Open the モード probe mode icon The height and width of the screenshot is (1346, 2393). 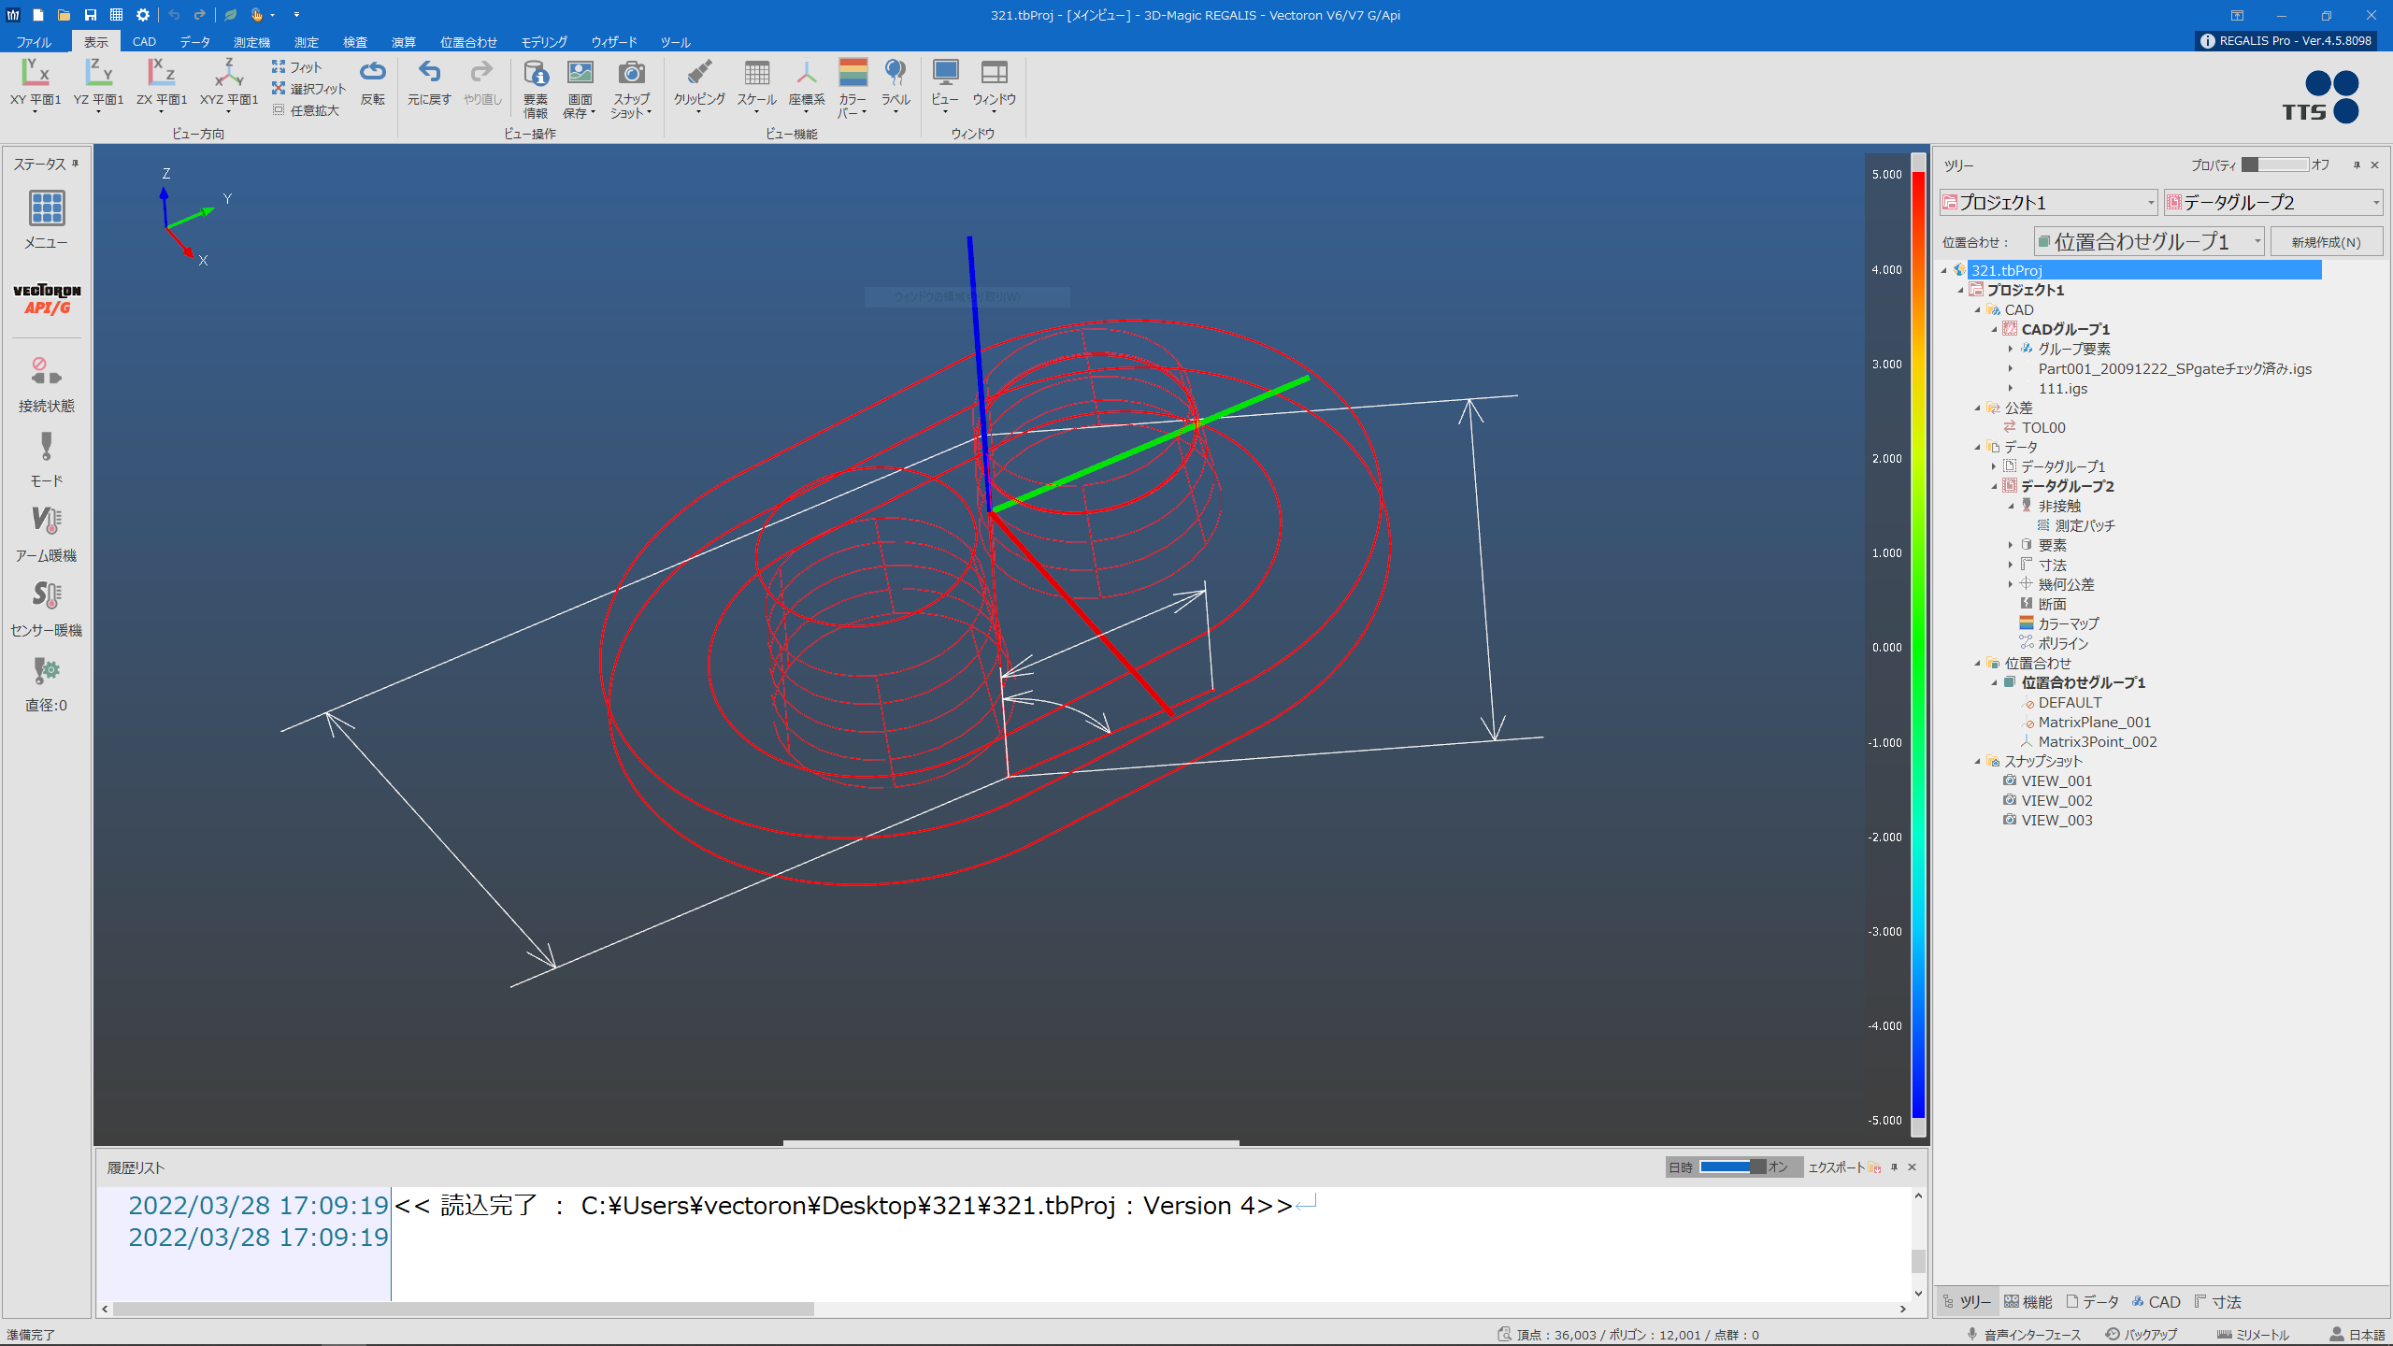pos(47,460)
